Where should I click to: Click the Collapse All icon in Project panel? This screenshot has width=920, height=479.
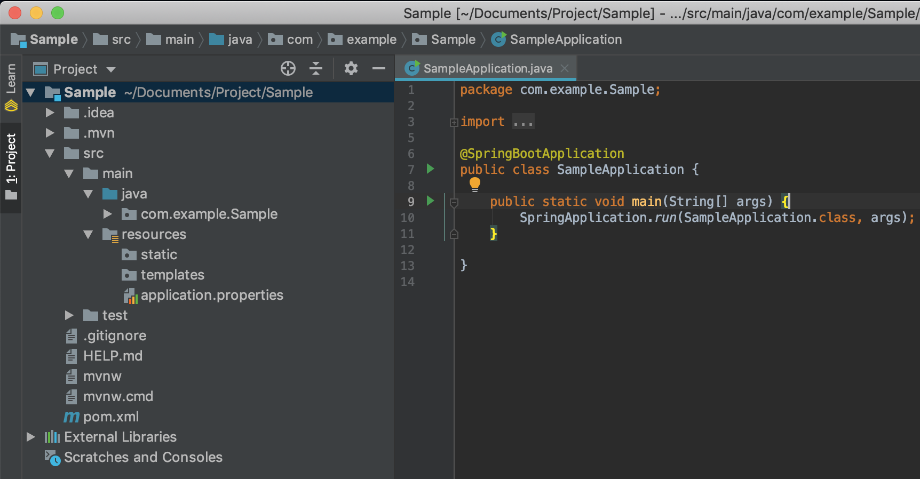(x=316, y=68)
